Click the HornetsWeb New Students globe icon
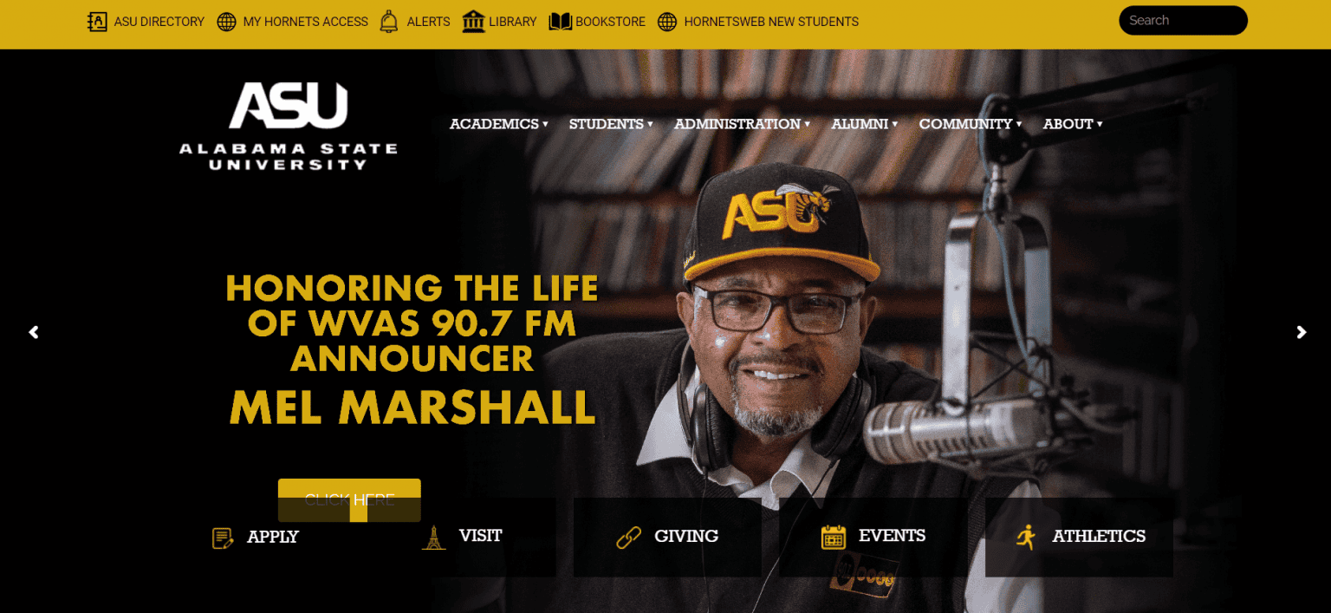The height and width of the screenshot is (613, 1331). click(x=667, y=22)
